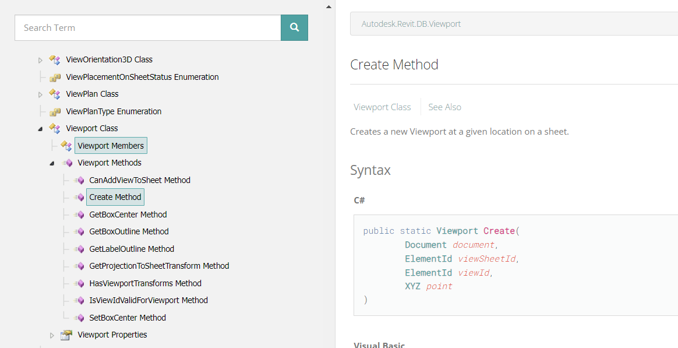678x348 pixels.
Task: Click the ViewPlacementOnSheetStatus Enumeration icon
Action: tap(55, 77)
